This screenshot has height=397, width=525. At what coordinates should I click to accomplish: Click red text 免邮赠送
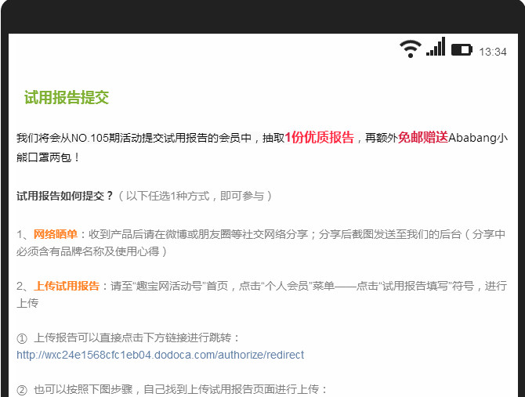[x=423, y=137]
